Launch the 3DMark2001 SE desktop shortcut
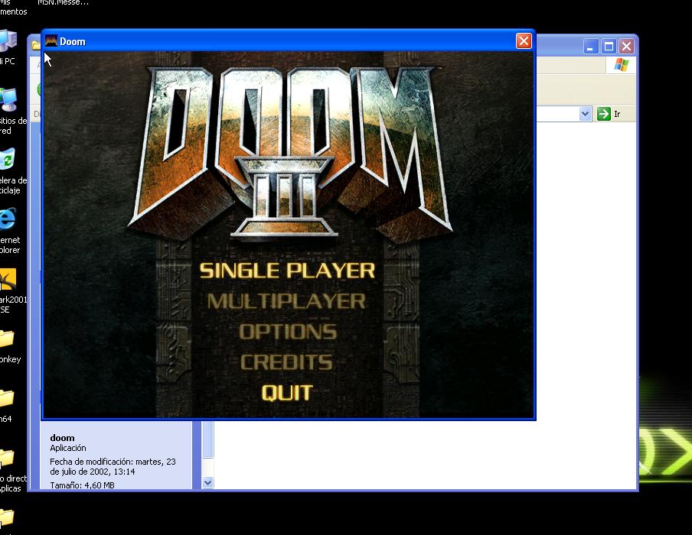The image size is (692, 535). click(8, 280)
